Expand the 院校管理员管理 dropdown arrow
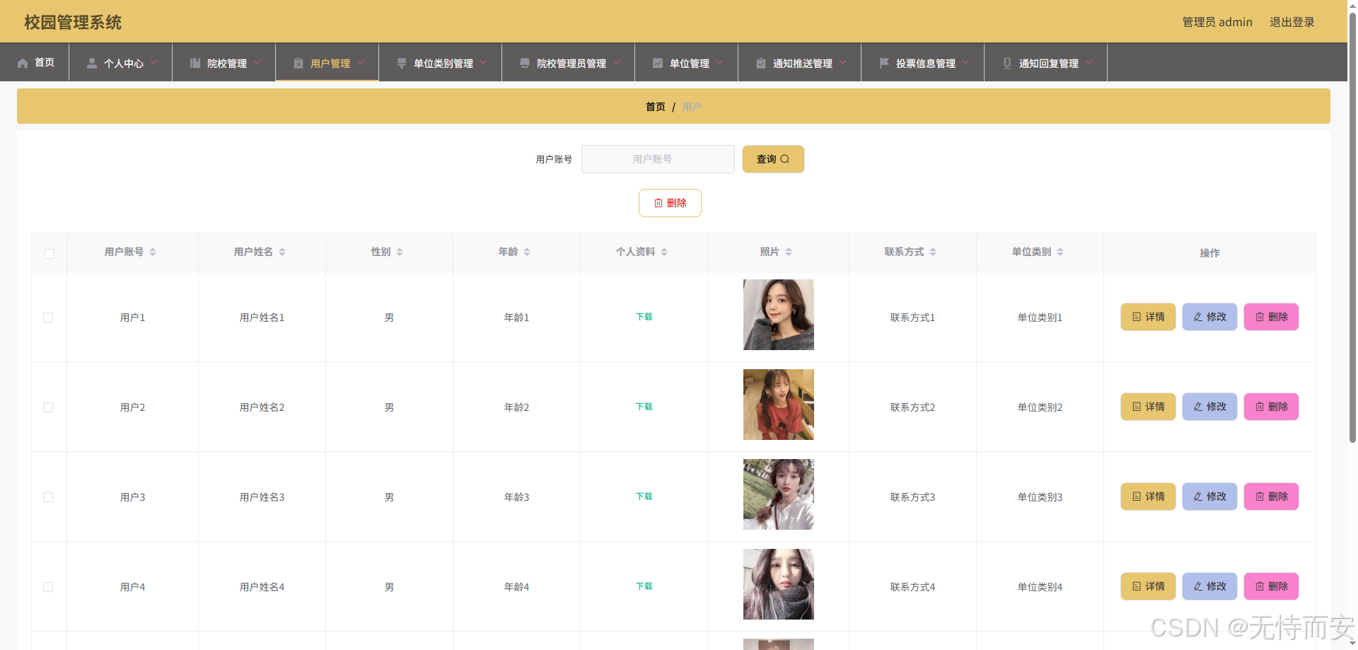 click(616, 62)
